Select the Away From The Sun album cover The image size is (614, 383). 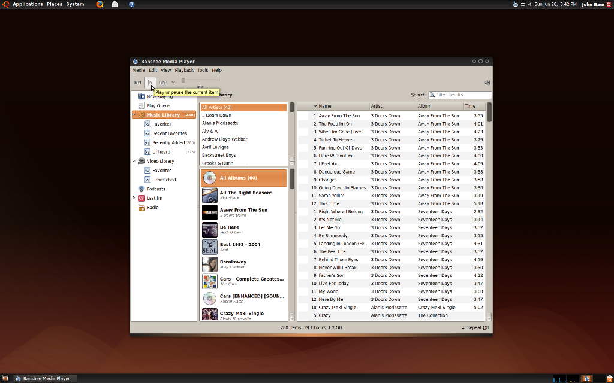[209, 212]
